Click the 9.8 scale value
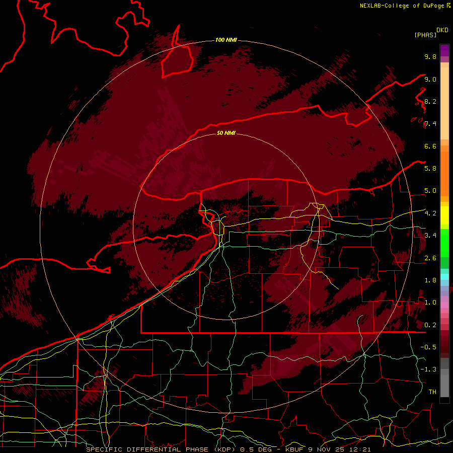 [x=430, y=56]
